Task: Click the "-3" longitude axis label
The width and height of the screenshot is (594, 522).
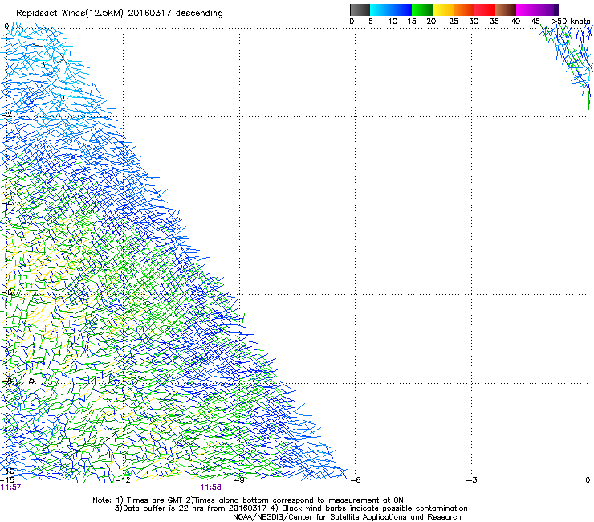Action: click(x=472, y=480)
